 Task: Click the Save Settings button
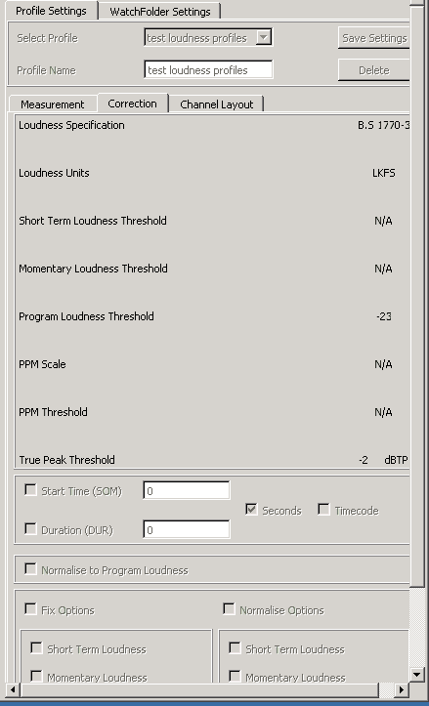tap(374, 38)
